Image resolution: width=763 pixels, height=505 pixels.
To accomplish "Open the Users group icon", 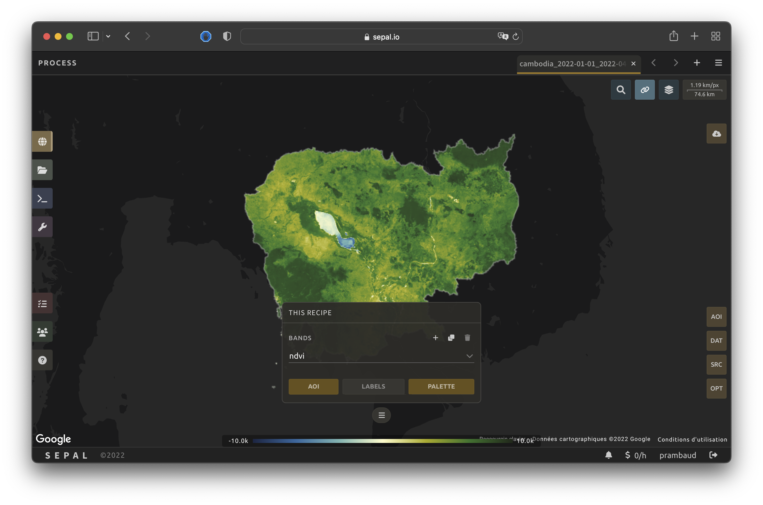I will tap(42, 332).
